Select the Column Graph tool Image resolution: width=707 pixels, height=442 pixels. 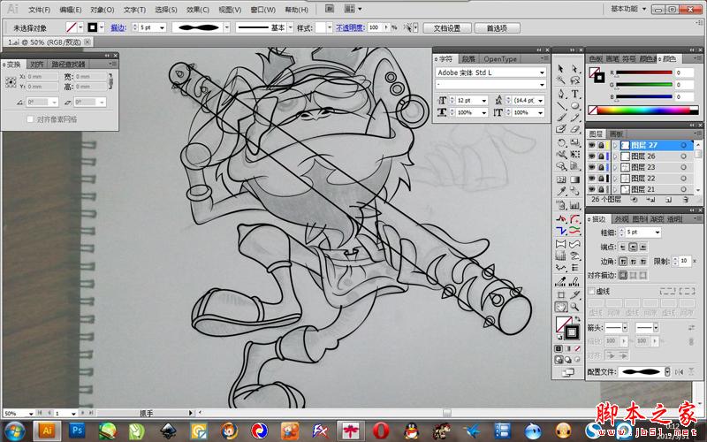[x=575, y=205]
